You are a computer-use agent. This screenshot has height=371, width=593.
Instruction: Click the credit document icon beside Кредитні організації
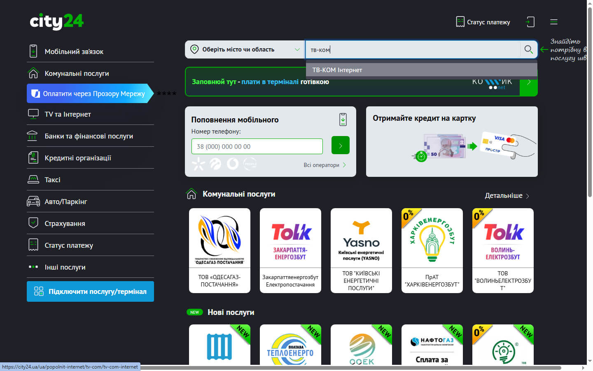click(33, 157)
